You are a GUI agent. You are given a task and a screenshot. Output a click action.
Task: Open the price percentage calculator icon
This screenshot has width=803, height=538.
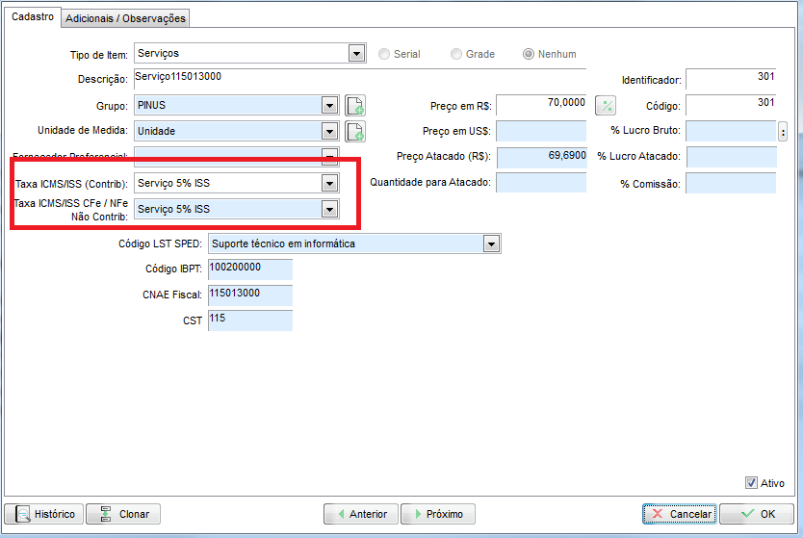(x=606, y=105)
